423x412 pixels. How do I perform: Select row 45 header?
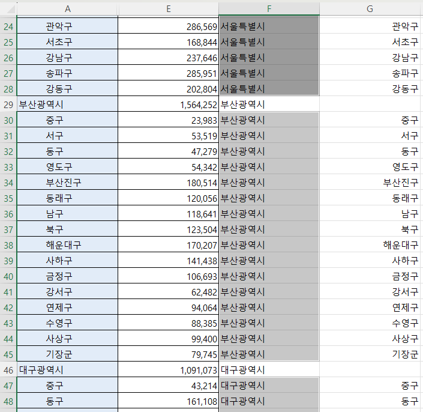[x=8, y=354]
